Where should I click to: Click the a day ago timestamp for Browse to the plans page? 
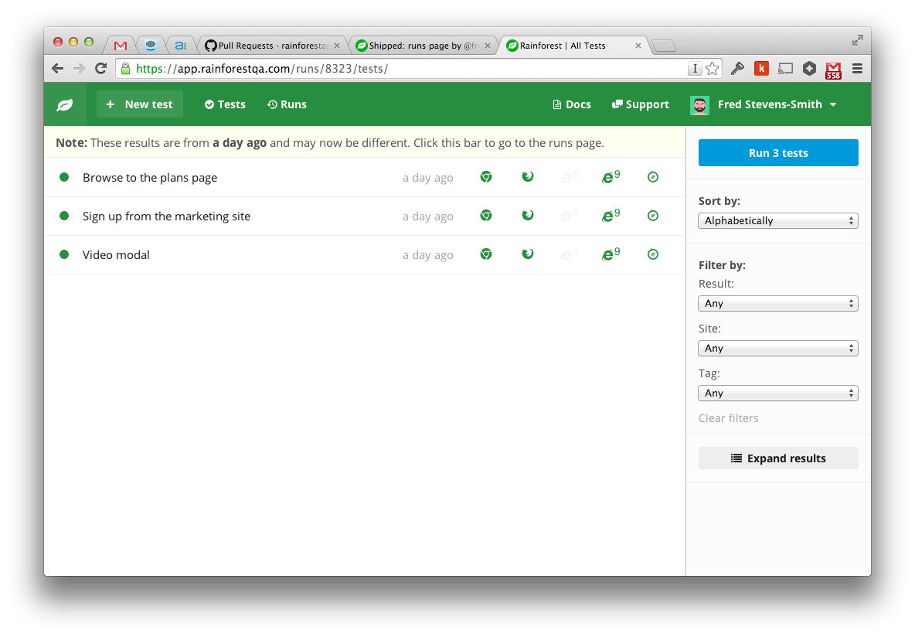click(427, 178)
